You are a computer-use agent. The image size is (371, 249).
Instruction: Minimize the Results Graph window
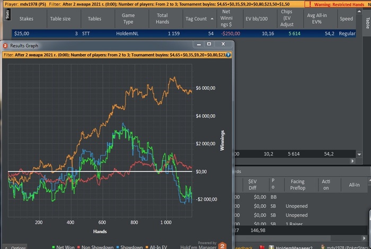(199, 44)
